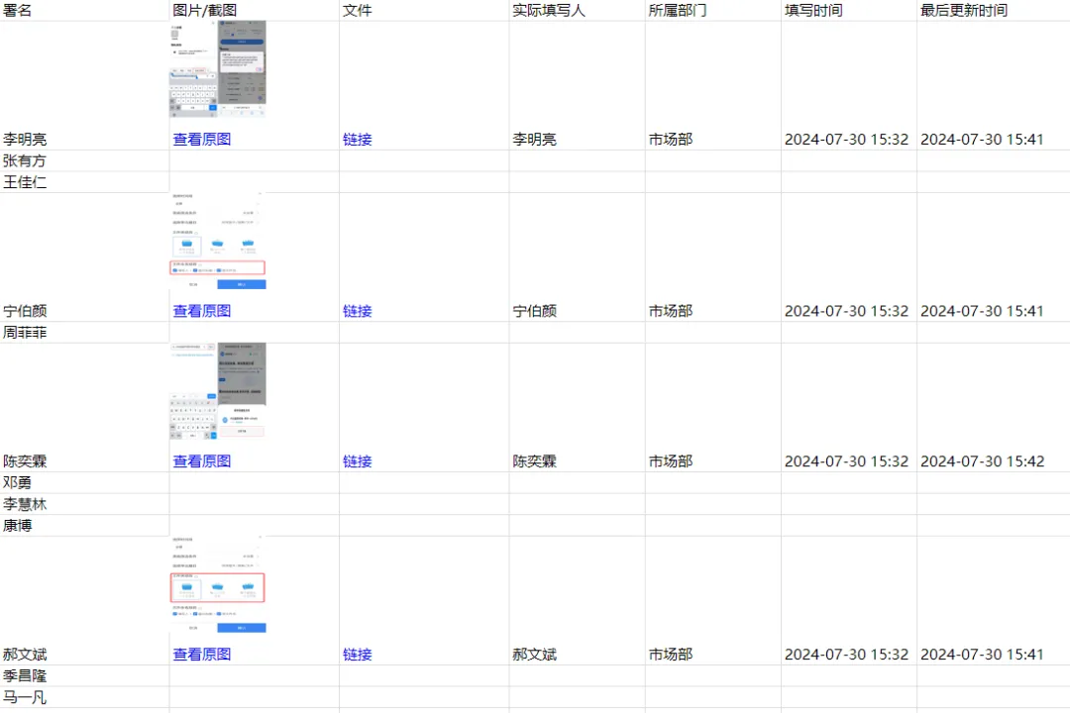Image resolution: width=1070 pixels, height=713 pixels.
Task: Follow the 链接 link in 郝文斌's row
Action: click(358, 655)
